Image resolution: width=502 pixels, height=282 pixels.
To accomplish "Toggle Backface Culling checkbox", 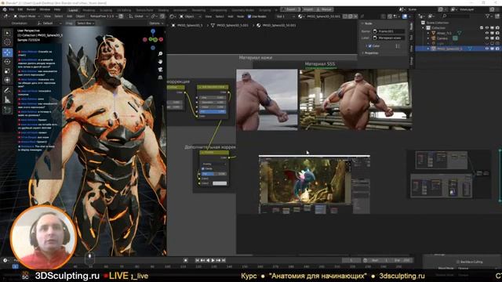I will 458,262.
